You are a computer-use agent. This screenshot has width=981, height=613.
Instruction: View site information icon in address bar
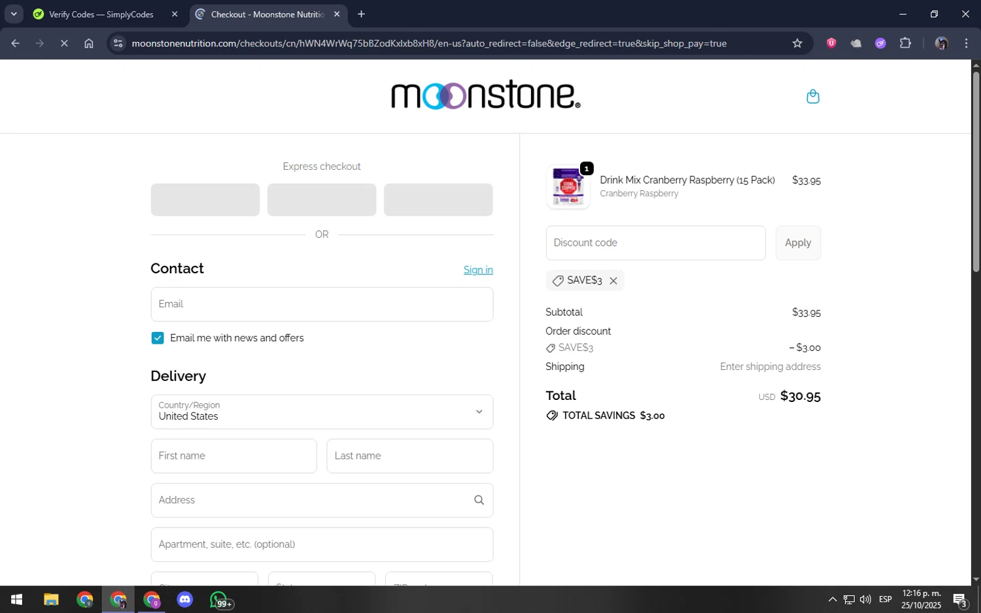pos(118,43)
